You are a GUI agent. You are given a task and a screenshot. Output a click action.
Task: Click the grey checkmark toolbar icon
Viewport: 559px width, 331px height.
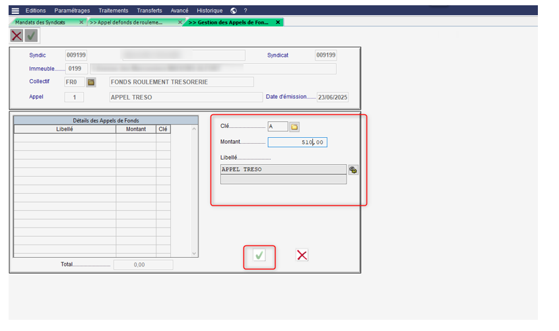[x=30, y=35]
